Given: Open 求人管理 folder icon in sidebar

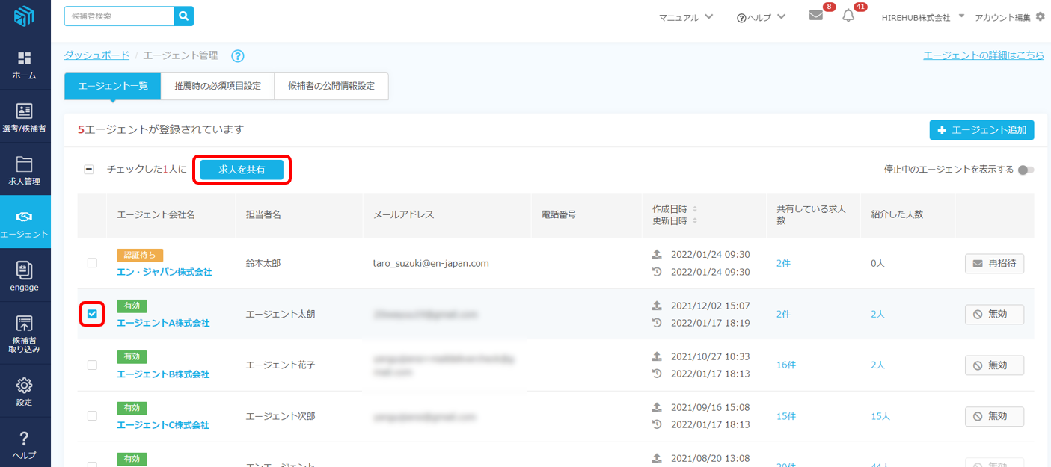Looking at the screenshot, I should tap(25, 170).
